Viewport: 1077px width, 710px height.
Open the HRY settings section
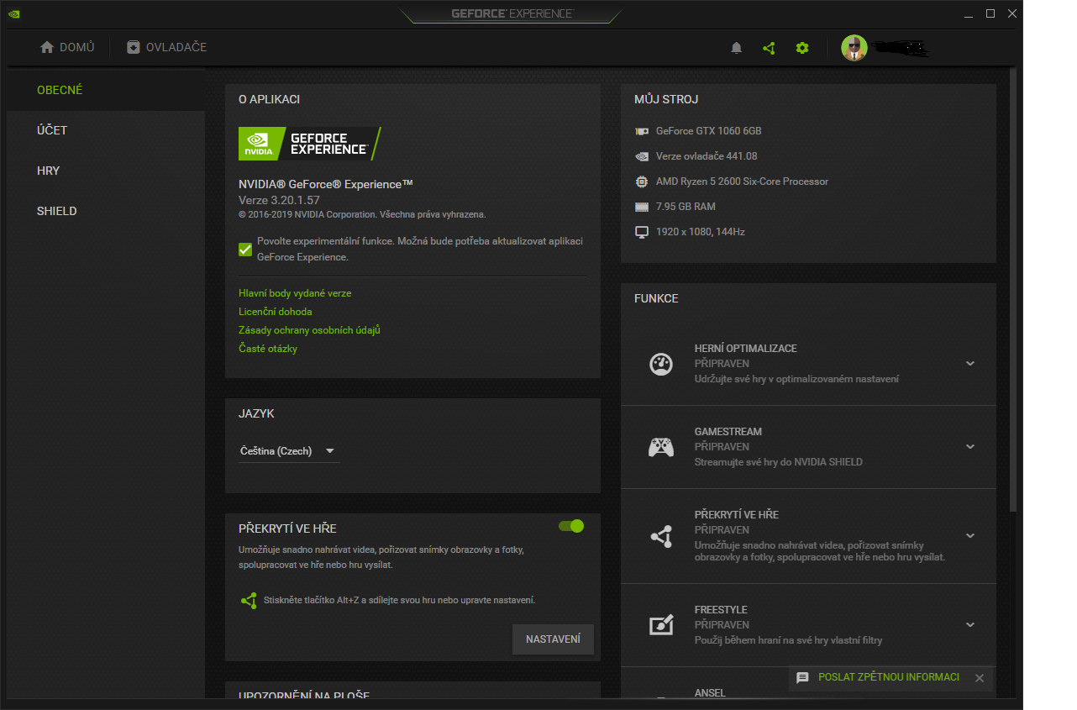[x=106, y=171]
